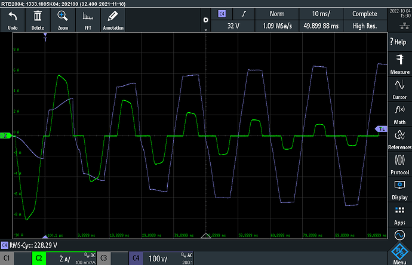Open the Help menu
The width and height of the screenshot is (412, 265).
point(399,42)
